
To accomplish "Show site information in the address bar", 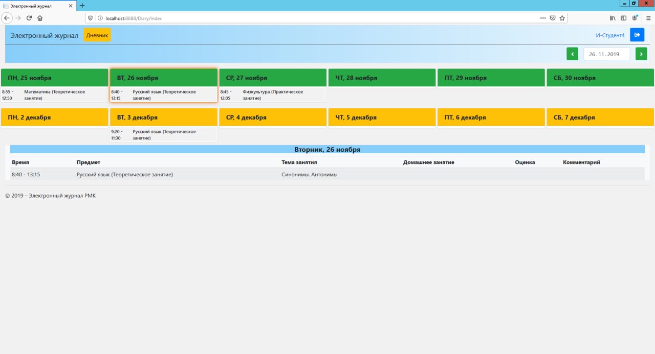I will coord(100,18).
